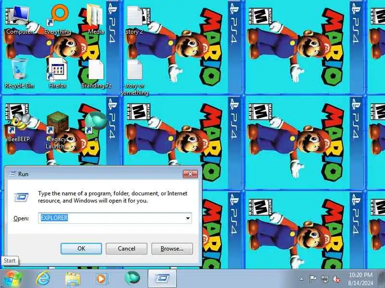Select the Run taskbar button
This screenshot has height=288, width=385.
pos(162,279)
